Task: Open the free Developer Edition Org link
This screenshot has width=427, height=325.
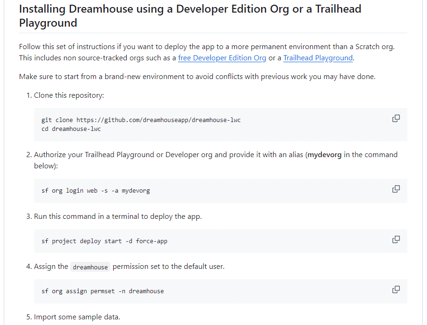Action: click(x=222, y=58)
